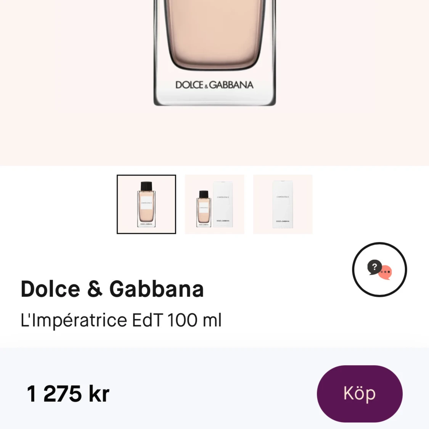Show the packaging-only product view
Screen dimensions: 429x429
pos(283,204)
